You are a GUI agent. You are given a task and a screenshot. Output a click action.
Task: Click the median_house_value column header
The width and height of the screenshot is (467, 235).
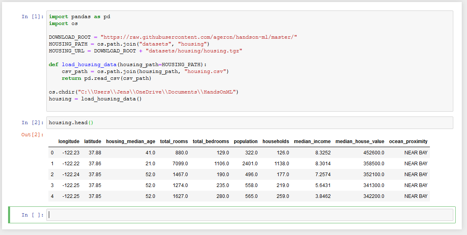pos(360,141)
